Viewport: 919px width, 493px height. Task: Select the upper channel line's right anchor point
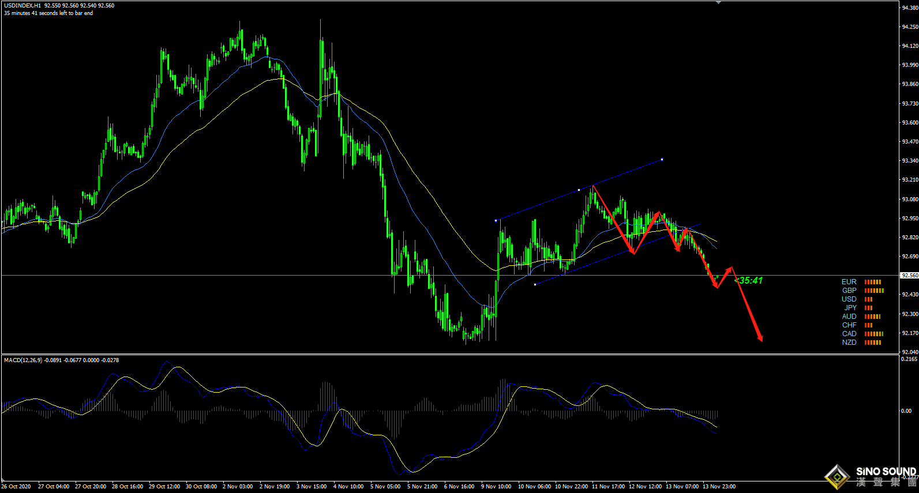pos(662,159)
